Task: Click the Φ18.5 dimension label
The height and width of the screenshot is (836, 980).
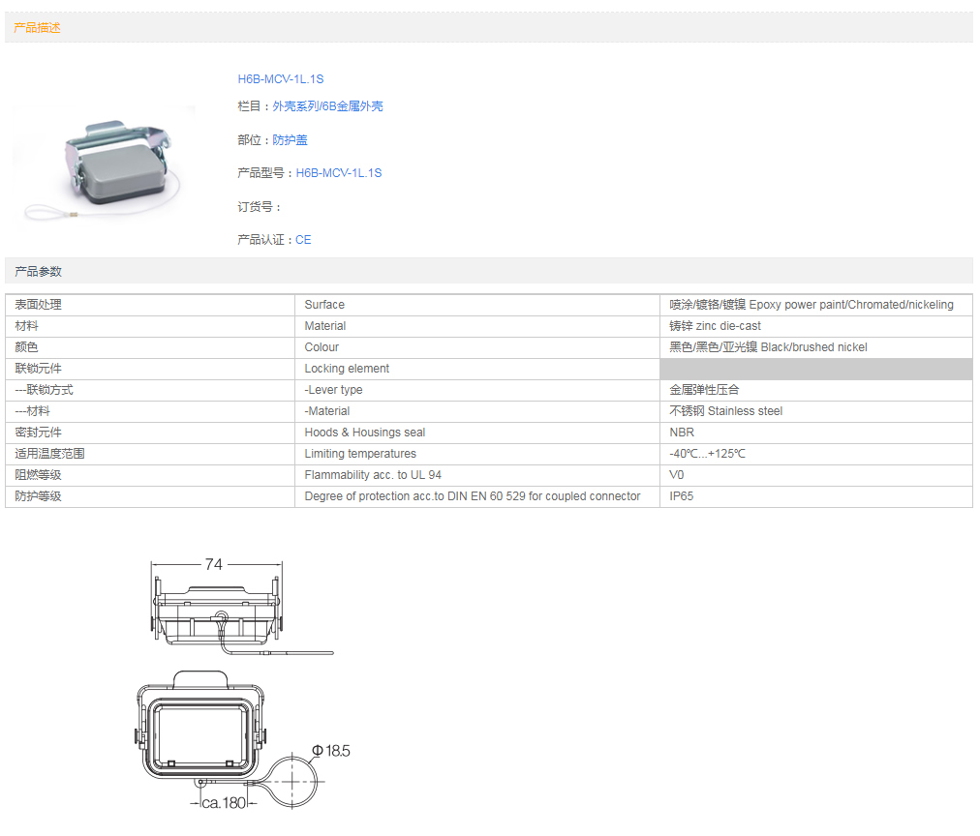Action: pyautogui.click(x=330, y=751)
